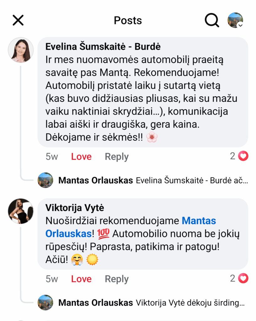
Task: Open the profile switcher avatar at top right
Action: 235,20
